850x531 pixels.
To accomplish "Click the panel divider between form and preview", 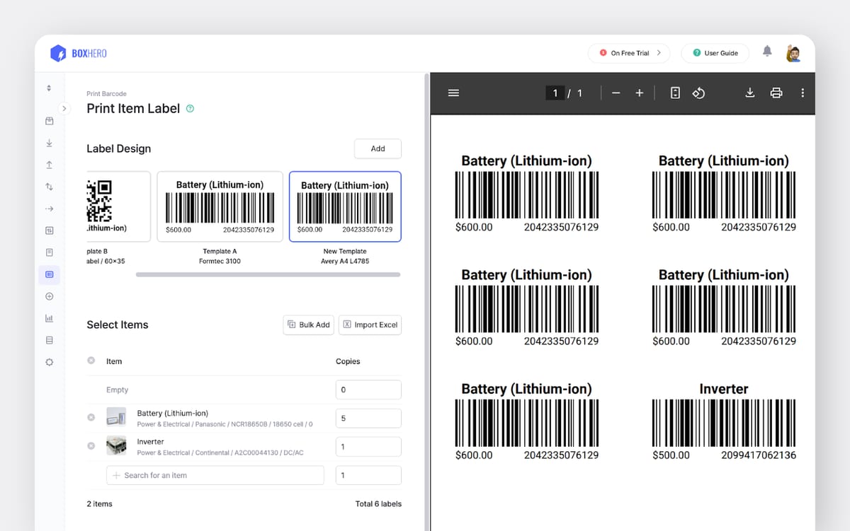I will coord(427,301).
